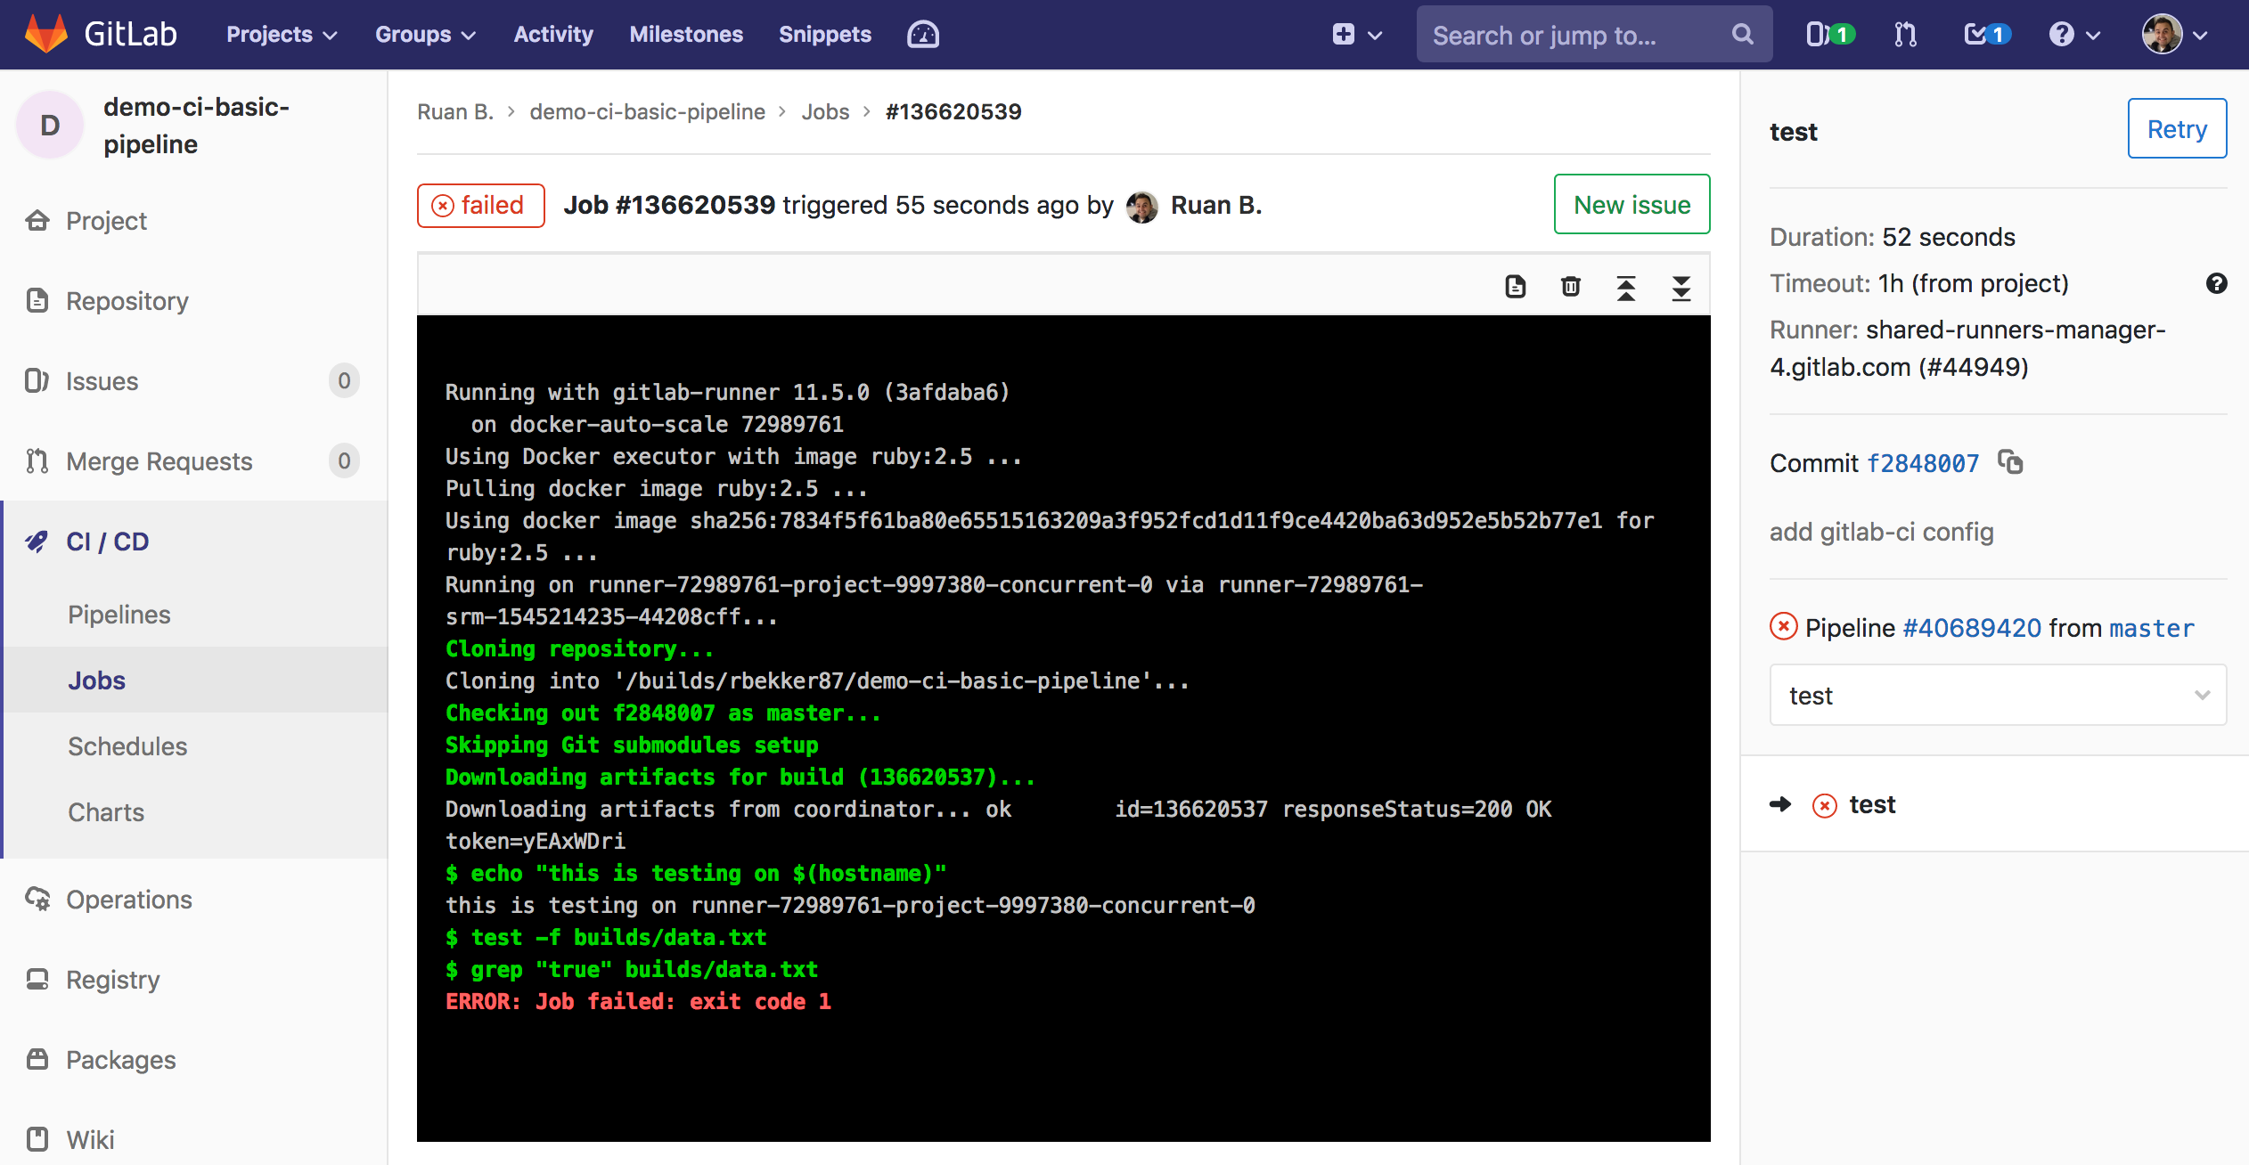This screenshot has width=2249, height=1165.
Task: Copy the commit SHA f2848007
Action: (x=2011, y=463)
